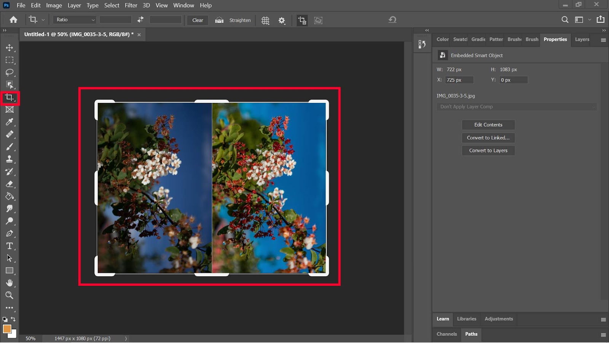Toggle Content-Aware crop fill
Viewport: 609px width, 343px height.
click(x=318, y=21)
